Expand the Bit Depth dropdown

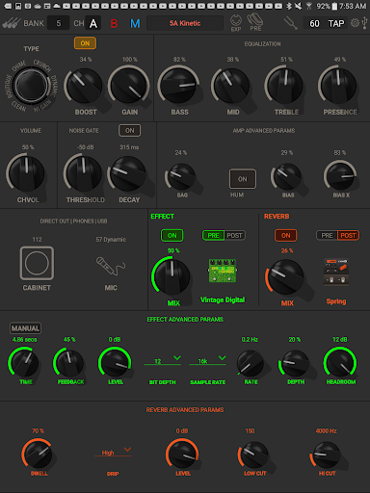(163, 361)
